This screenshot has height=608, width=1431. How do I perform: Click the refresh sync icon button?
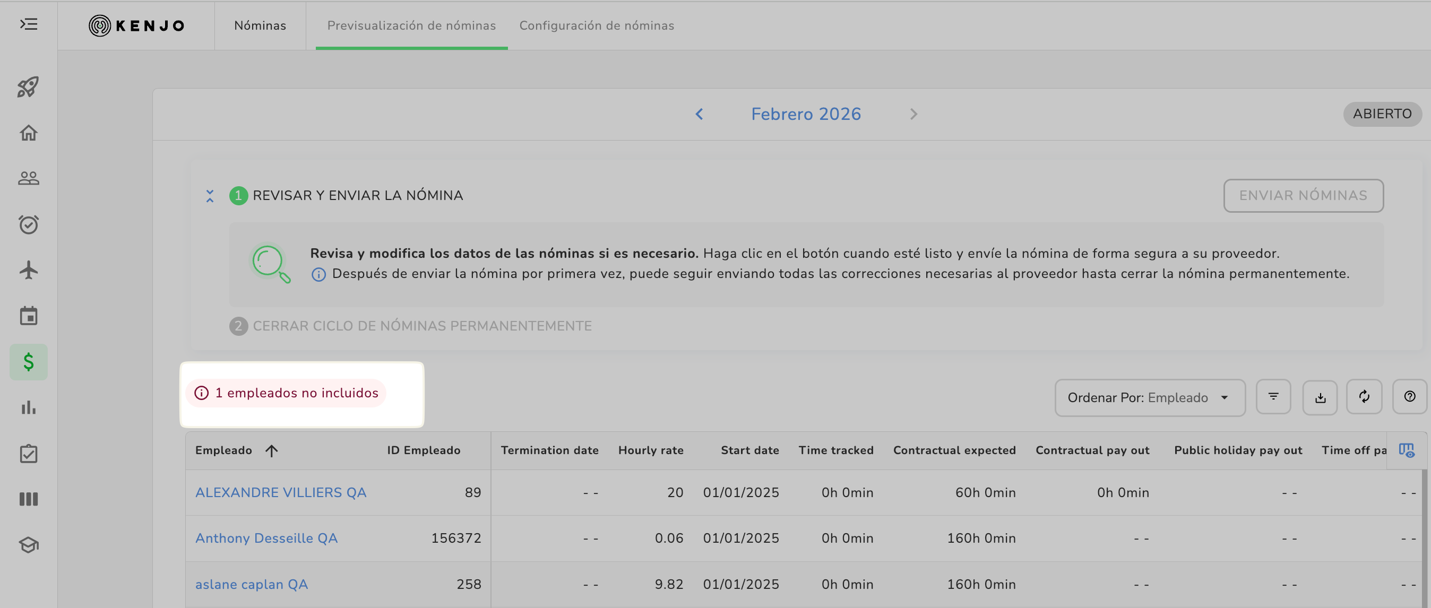point(1364,397)
